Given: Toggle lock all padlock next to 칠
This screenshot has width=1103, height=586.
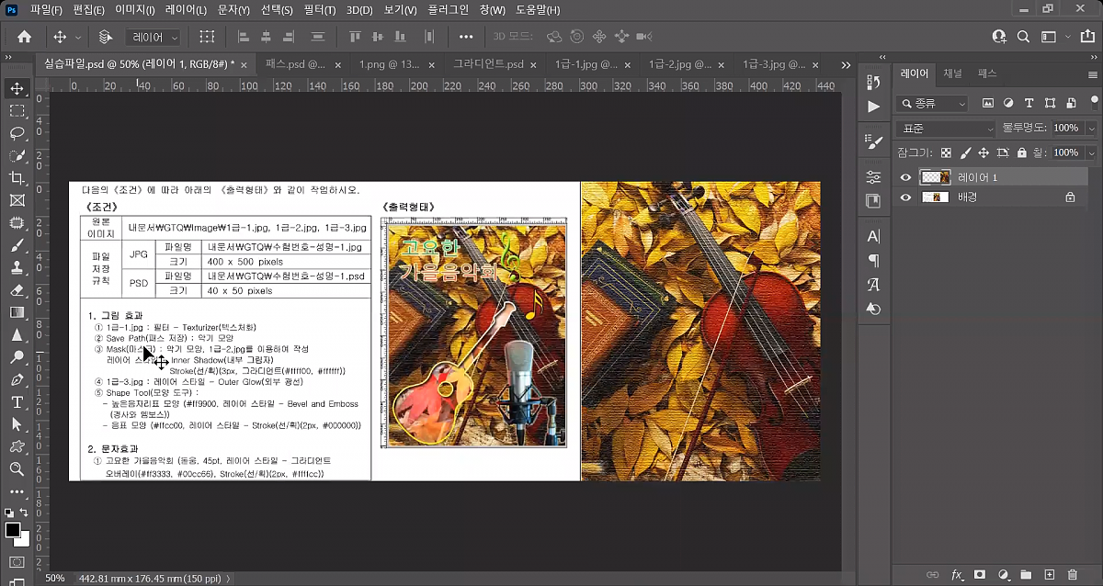Looking at the screenshot, I should [x=1020, y=152].
